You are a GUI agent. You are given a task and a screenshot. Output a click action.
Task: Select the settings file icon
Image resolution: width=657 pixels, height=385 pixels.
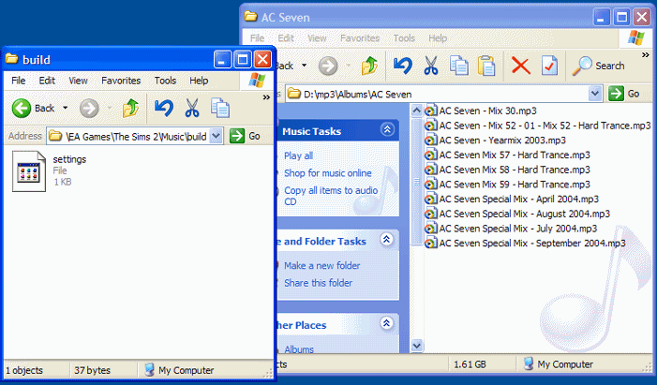tap(30, 171)
